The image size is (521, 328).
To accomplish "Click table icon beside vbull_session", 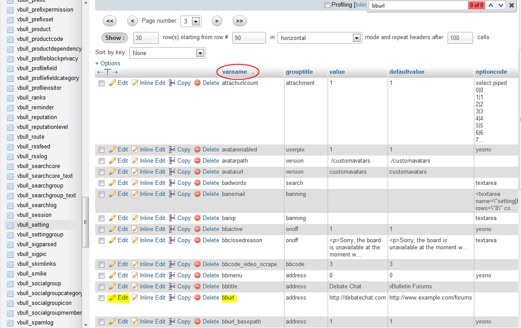I will click(x=10, y=215).
